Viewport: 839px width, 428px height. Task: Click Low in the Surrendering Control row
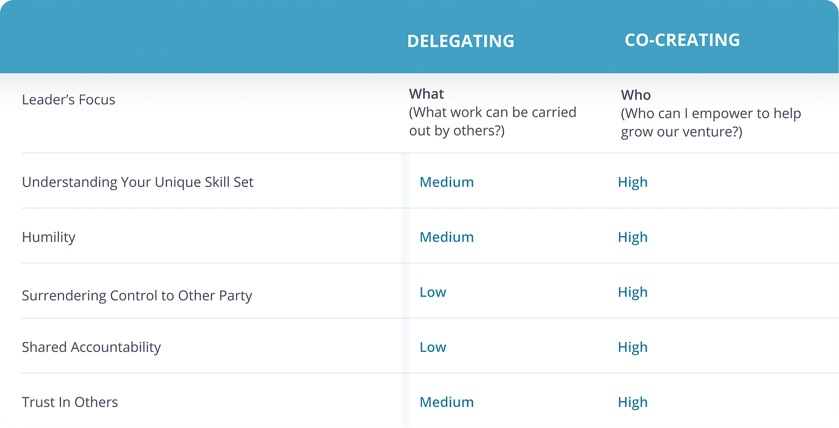pos(433,292)
